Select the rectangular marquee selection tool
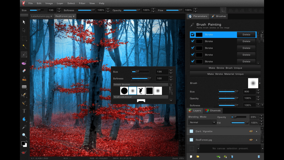The height and width of the screenshot is (160, 284). (x=24, y=38)
